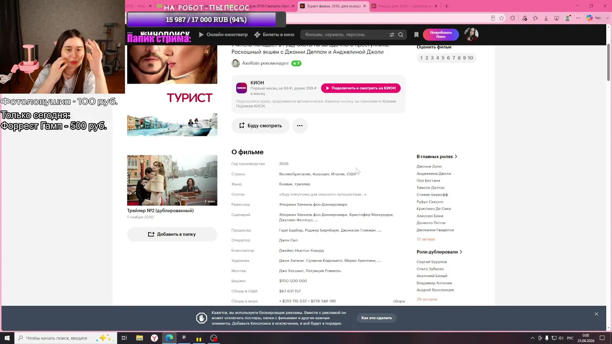Open the 29 актеров link
Image resolution: width=612 pixels, height=344 pixels.
click(427, 299)
